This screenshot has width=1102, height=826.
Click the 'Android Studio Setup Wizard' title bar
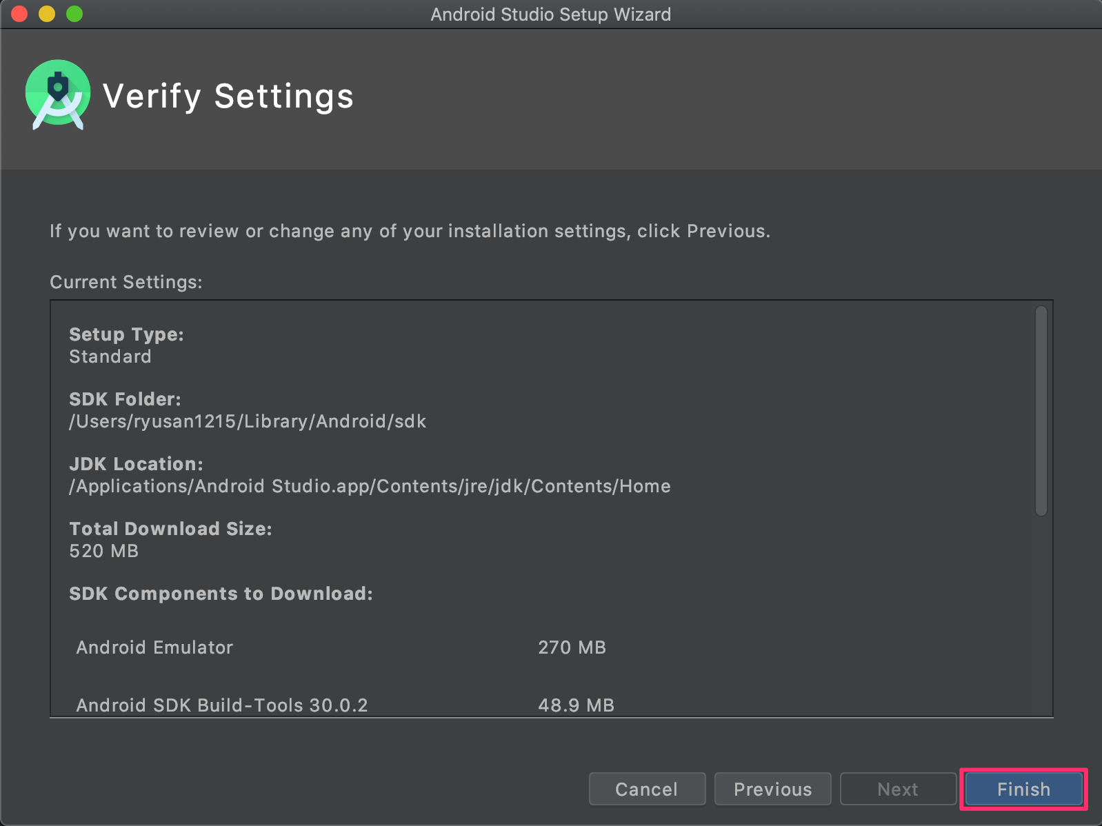[x=551, y=14]
